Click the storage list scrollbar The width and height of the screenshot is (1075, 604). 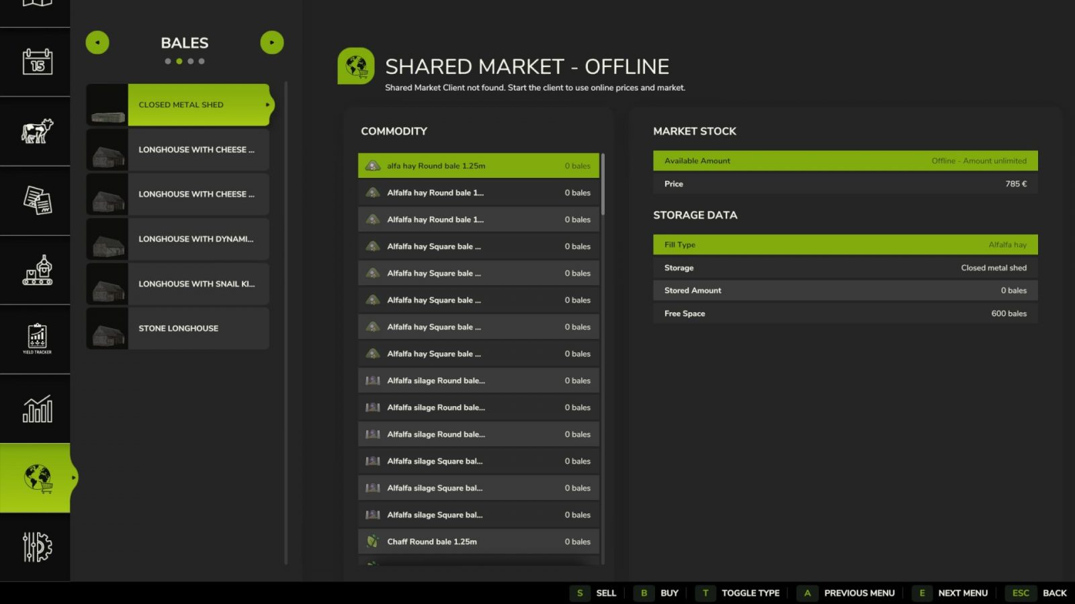286,322
